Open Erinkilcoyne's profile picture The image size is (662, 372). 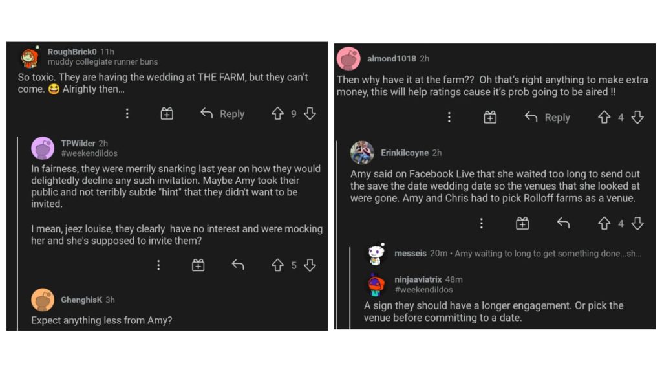click(x=362, y=153)
